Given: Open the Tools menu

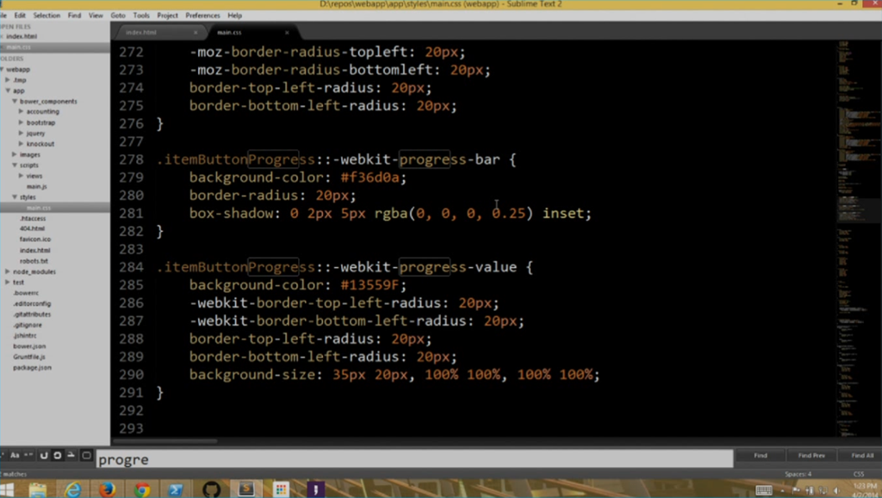Looking at the screenshot, I should (141, 16).
